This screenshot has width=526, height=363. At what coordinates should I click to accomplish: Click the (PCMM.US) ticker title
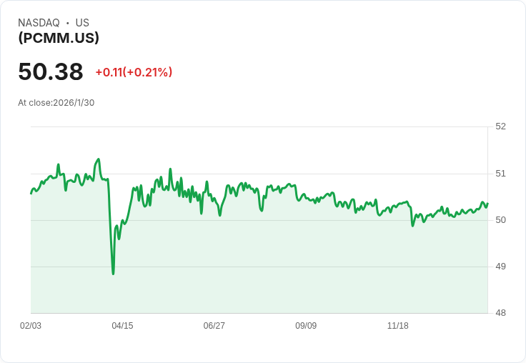tap(59, 38)
